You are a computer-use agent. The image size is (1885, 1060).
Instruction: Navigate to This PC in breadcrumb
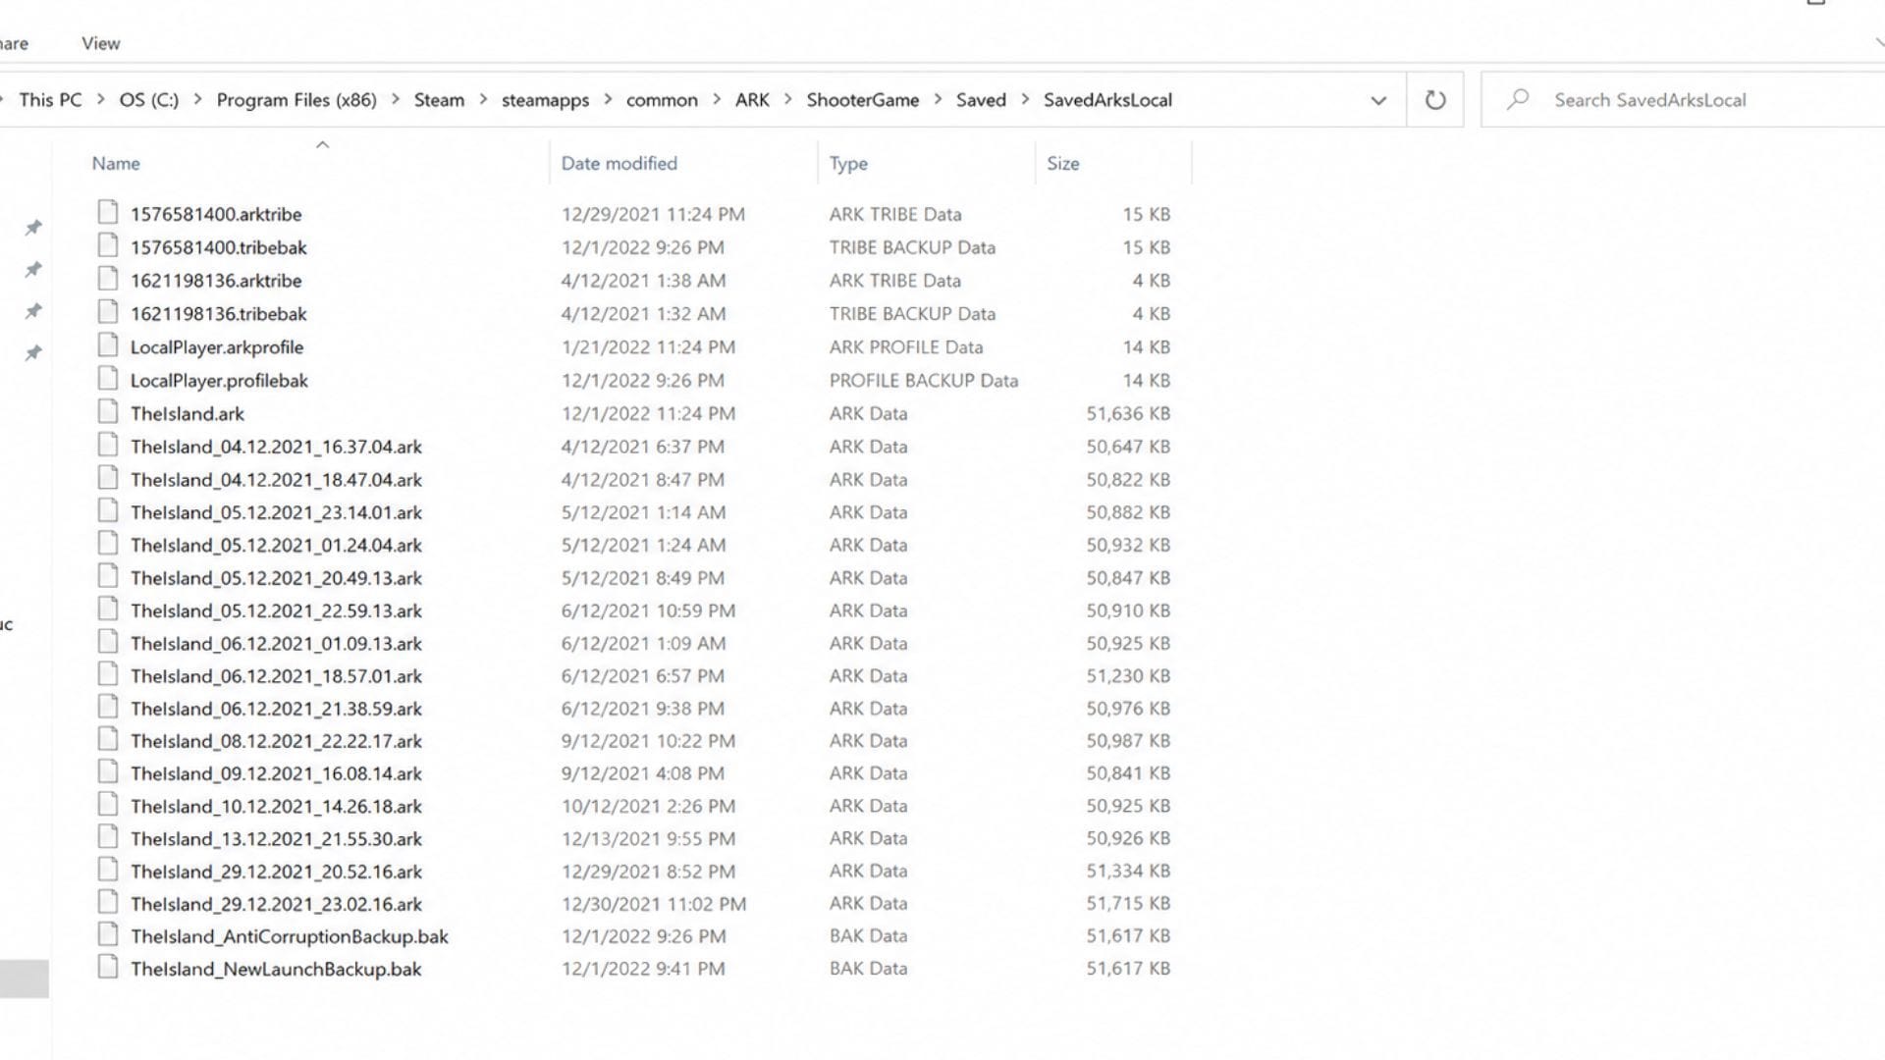click(x=51, y=100)
